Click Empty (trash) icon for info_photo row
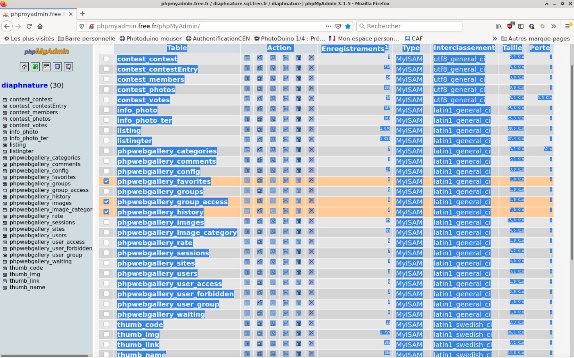This screenshot has width=574, height=358. [298, 109]
